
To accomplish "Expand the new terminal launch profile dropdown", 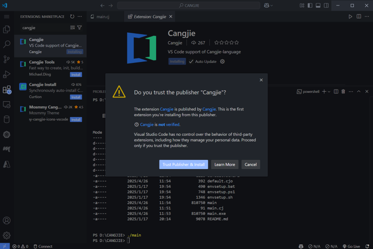I will pyautogui.click(x=329, y=92).
